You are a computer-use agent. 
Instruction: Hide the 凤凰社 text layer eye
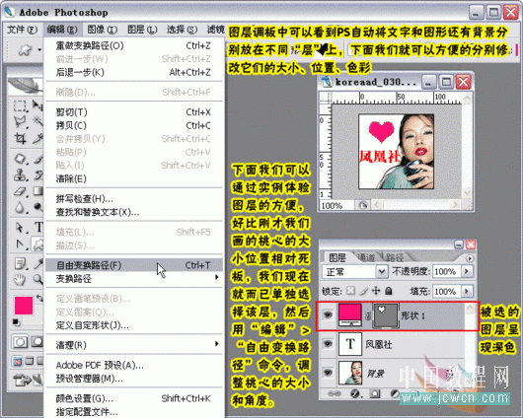click(328, 344)
